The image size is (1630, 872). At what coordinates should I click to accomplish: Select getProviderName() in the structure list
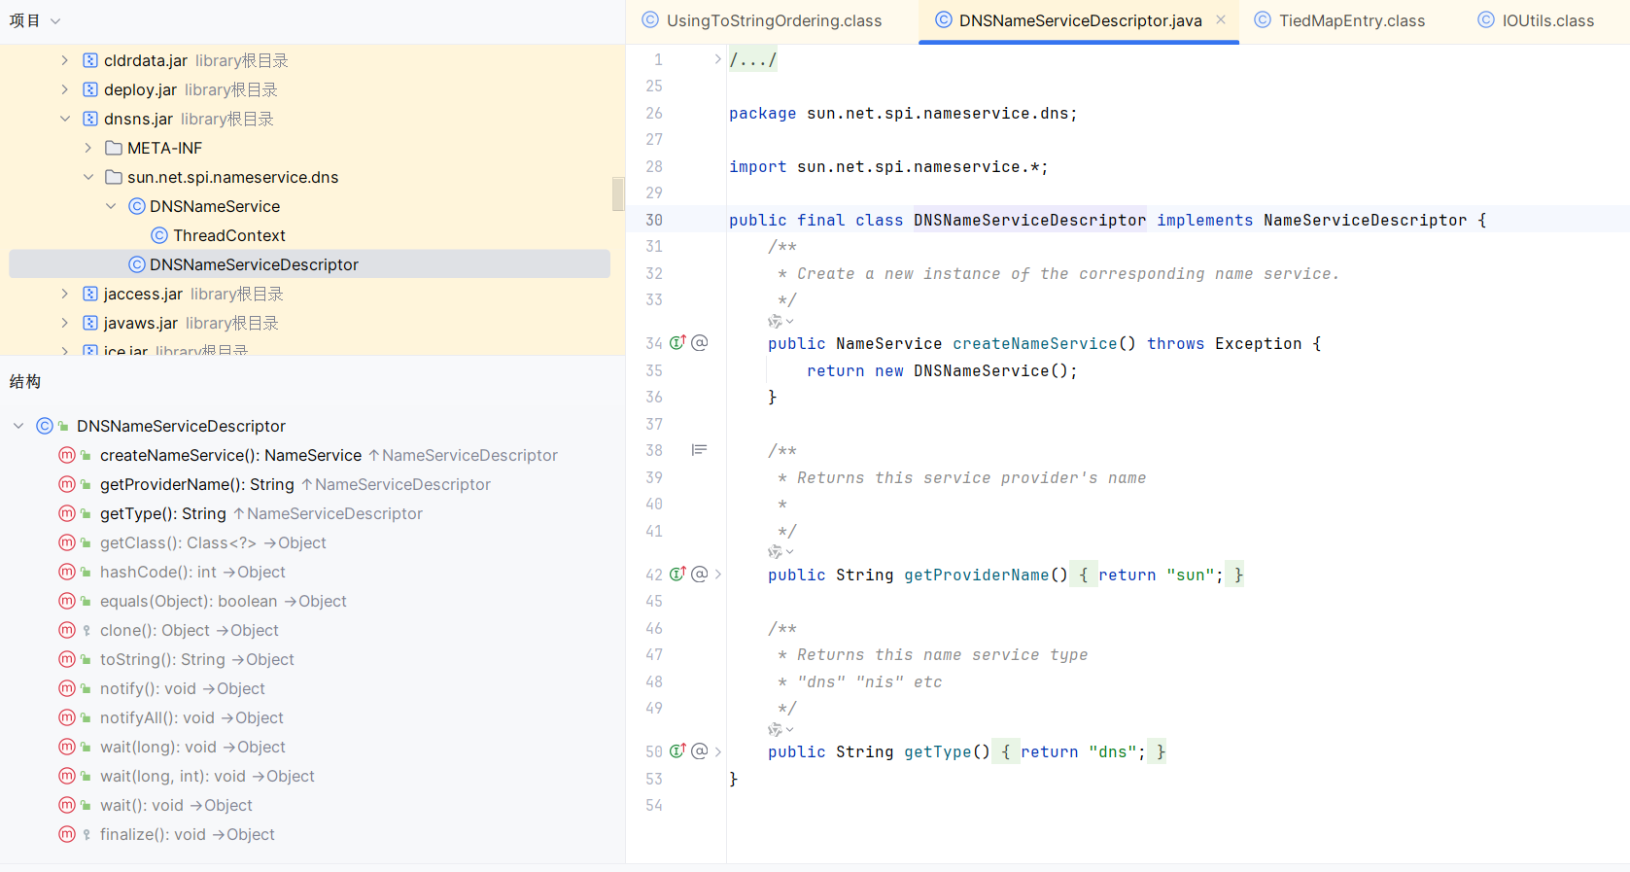174,484
